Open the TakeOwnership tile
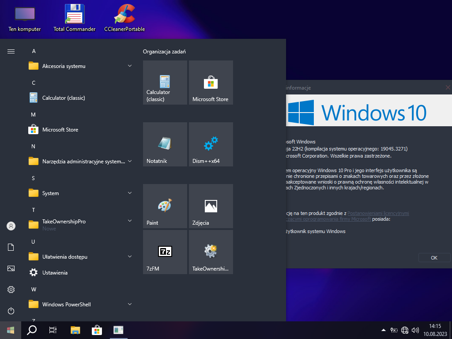452x339 pixels. click(211, 252)
